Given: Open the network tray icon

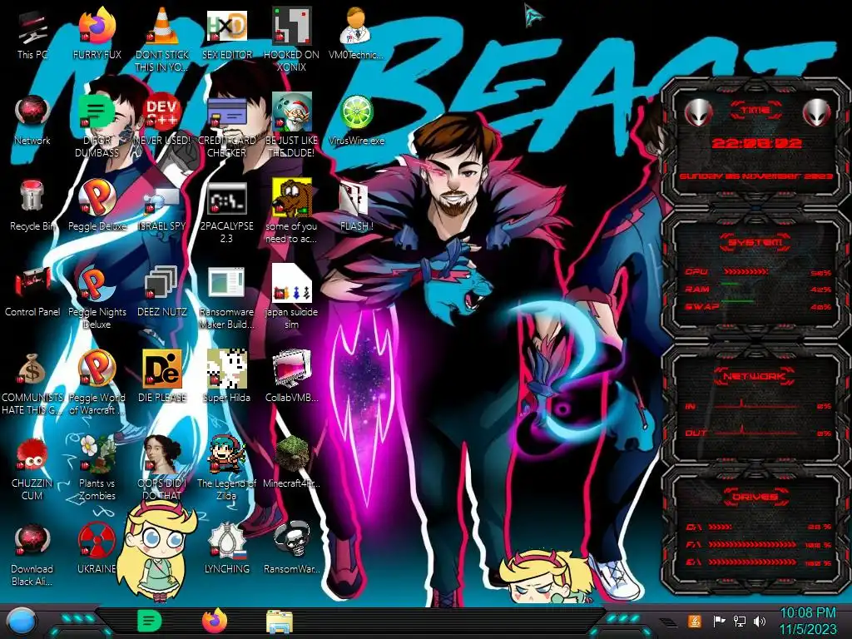Looking at the screenshot, I should pos(740,621).
